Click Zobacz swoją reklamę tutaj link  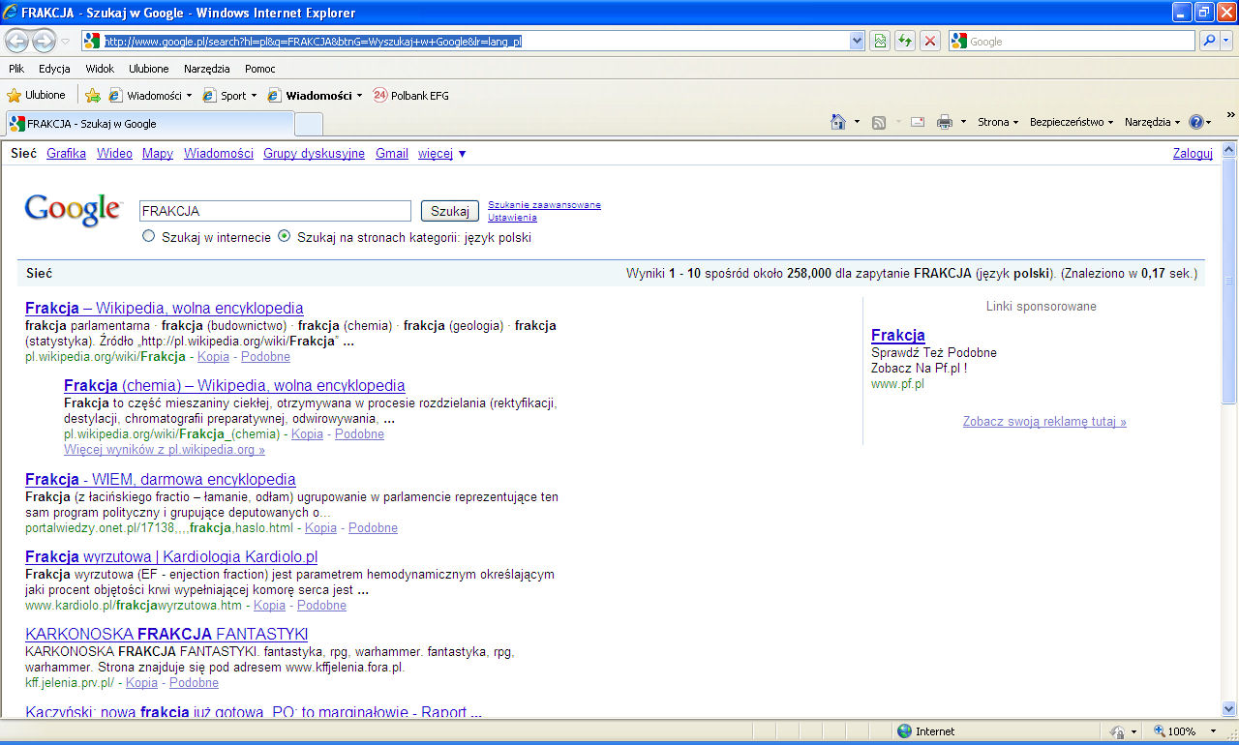(1044, 422)
